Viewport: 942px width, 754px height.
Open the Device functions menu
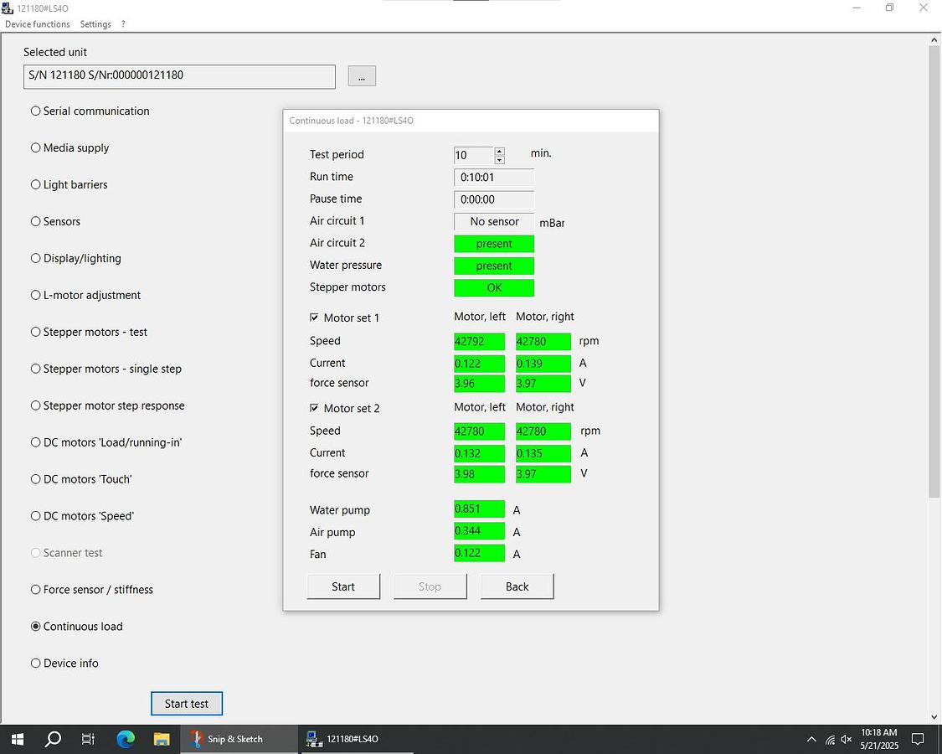(x=38, y=24)
